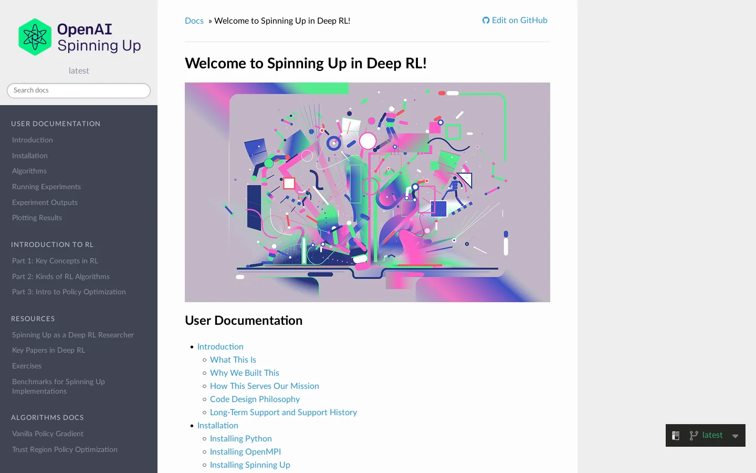Focus the Search docs field
Viewport: 756px width, 473px height.
(79, 90)
